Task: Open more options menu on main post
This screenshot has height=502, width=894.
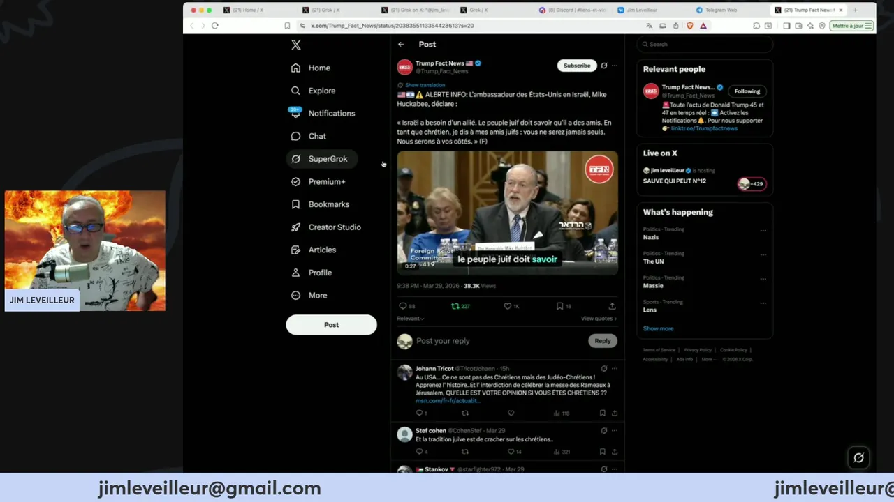Action: click(615, 66)
